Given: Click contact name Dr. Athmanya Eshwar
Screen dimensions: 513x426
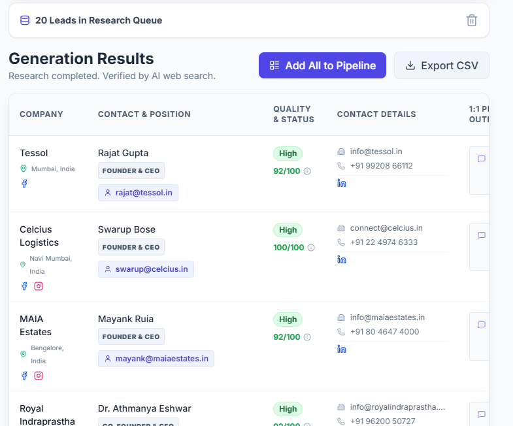Looking at the screenshot, I should pyautogui.click(x=144, y=408).
